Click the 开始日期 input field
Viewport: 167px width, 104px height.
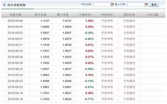point(102,5)
